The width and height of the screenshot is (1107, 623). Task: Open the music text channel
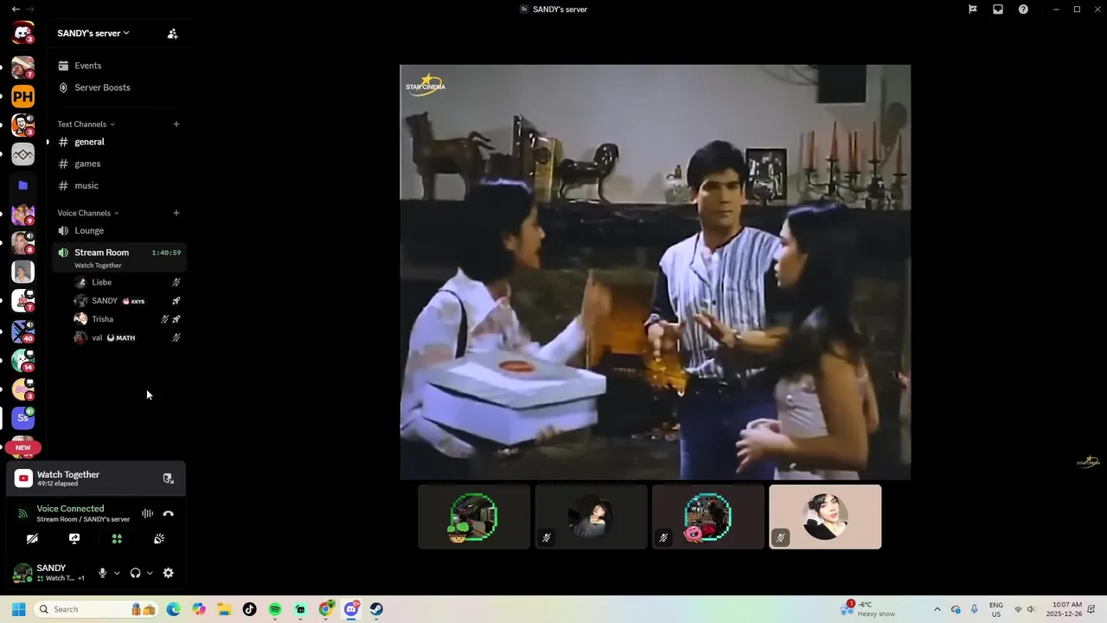(x=118, y=185)
